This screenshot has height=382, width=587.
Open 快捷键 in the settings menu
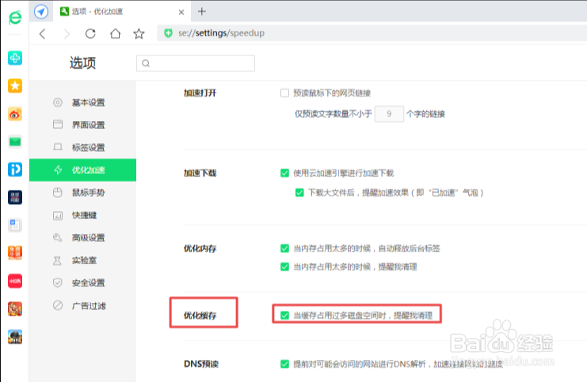click(82, 215)
